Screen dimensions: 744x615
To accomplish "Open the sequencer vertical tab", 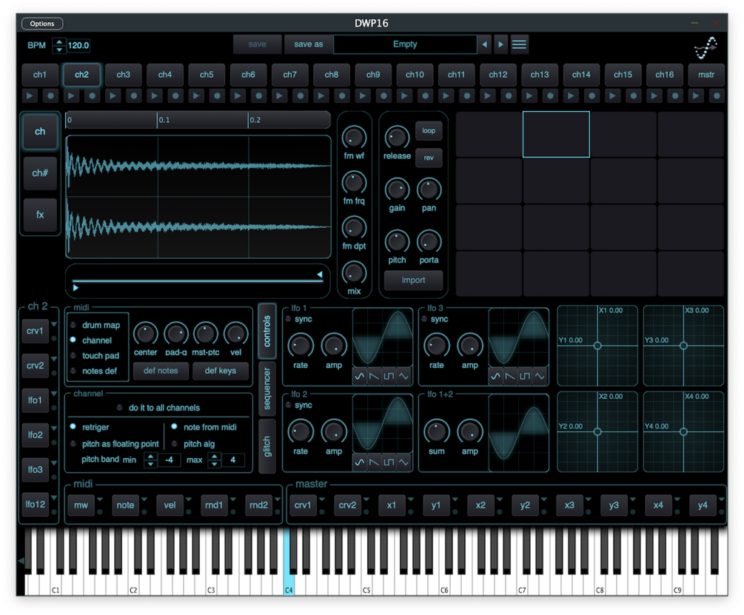I will [267, 389].
